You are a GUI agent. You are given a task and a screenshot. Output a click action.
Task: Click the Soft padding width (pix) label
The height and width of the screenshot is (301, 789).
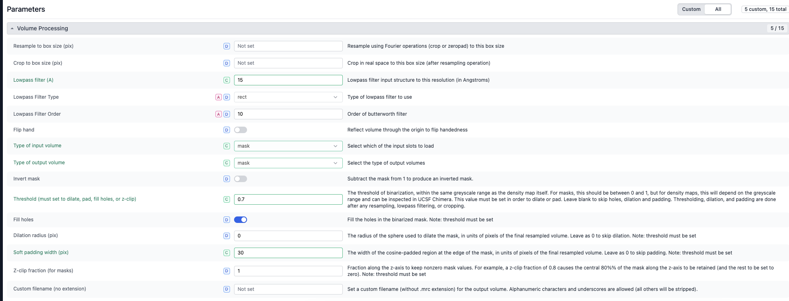41,252
